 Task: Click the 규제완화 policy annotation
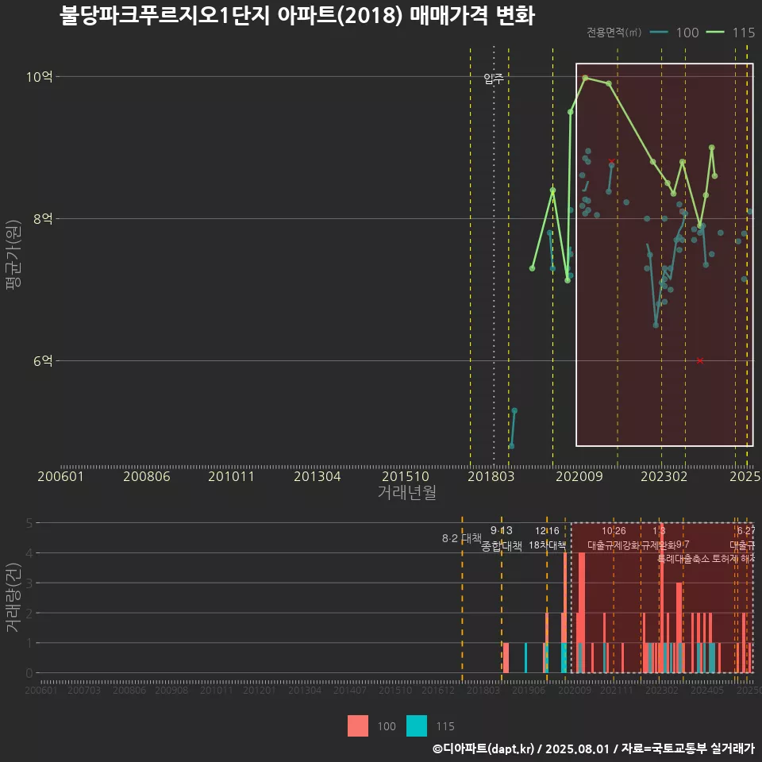[659, 545]
